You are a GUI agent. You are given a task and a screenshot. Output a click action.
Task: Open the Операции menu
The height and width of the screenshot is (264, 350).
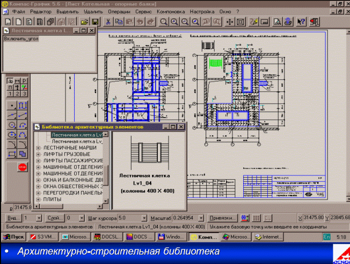tap(119, 12)
